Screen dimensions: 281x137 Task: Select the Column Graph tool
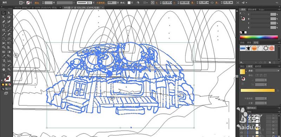(9, 61)
